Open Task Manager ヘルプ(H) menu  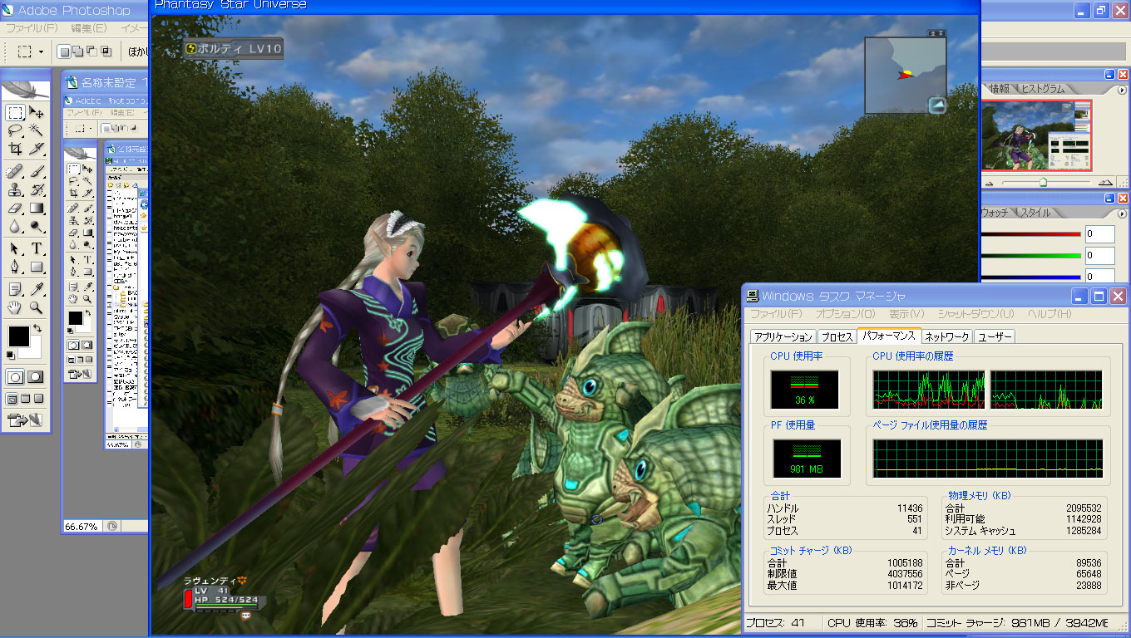(1049, 314)
